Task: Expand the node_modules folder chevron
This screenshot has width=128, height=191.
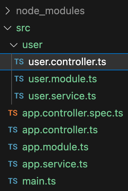Action: tap(8, 11)
